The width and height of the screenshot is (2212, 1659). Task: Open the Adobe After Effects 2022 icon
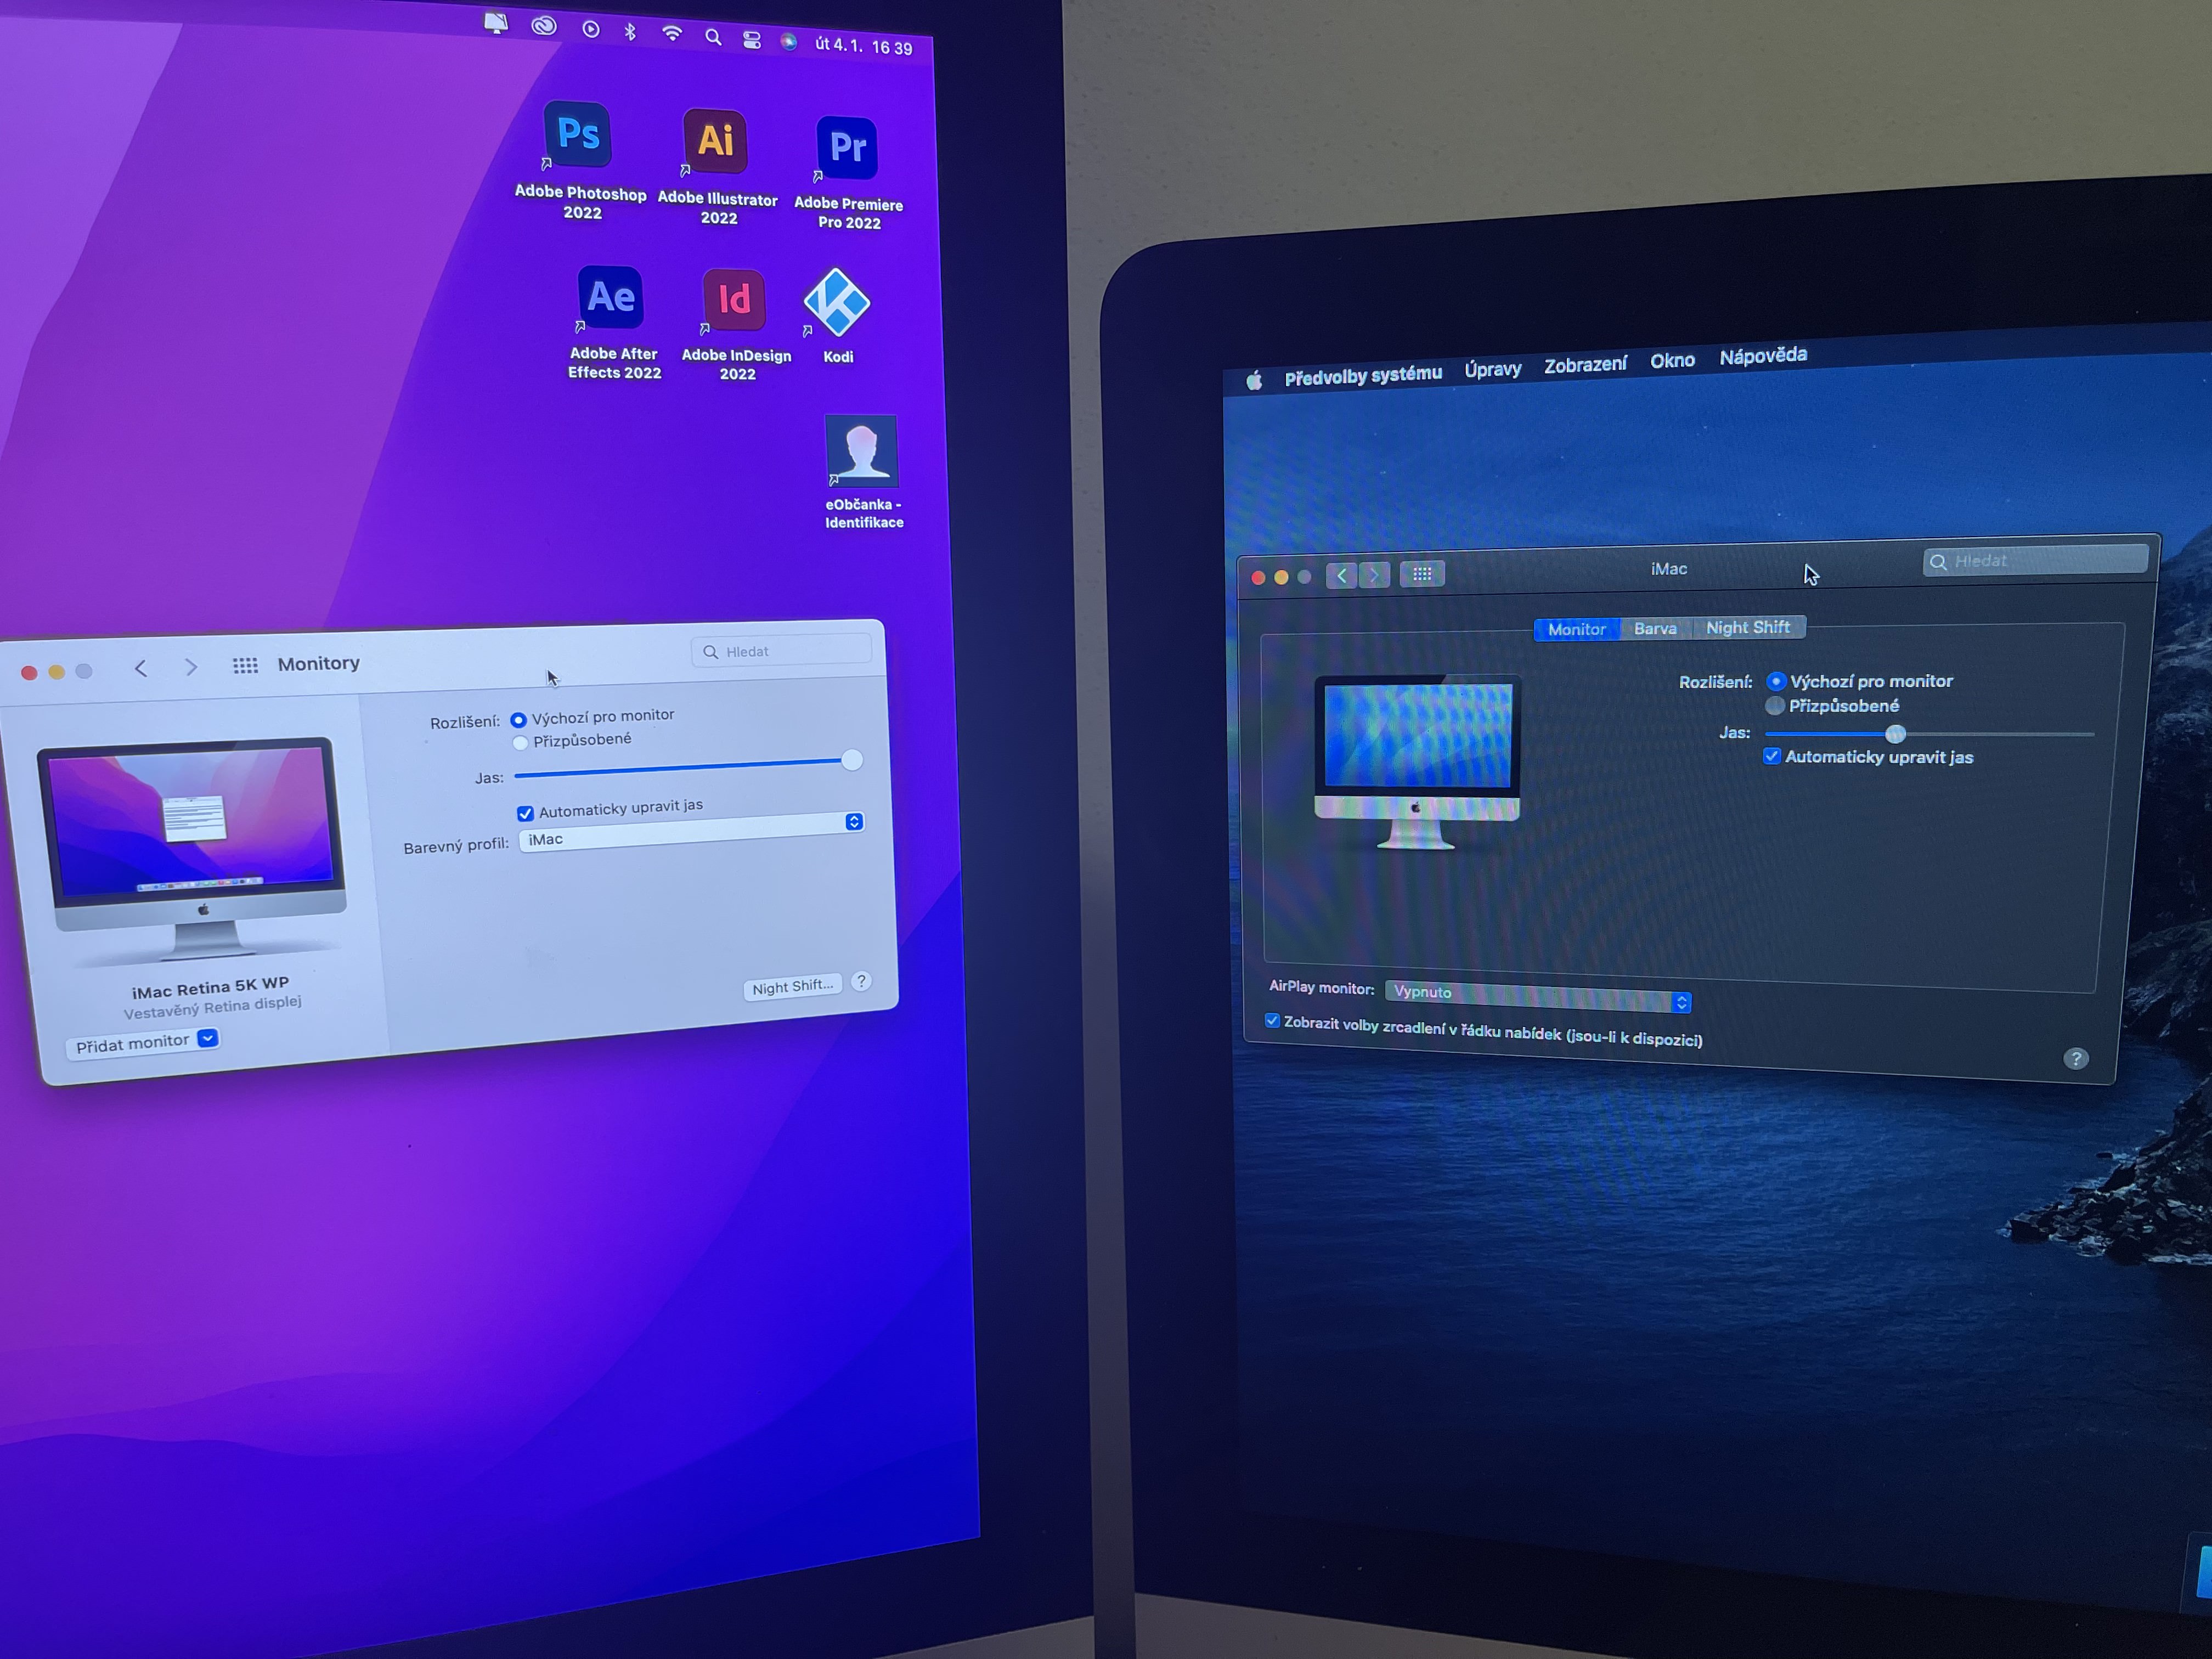tap(610, 298)
